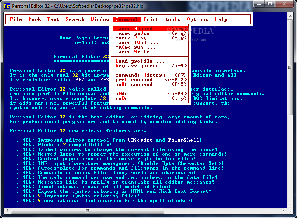Open commands History entry
This screenshot has height=218, width=297.
[150, 75]
